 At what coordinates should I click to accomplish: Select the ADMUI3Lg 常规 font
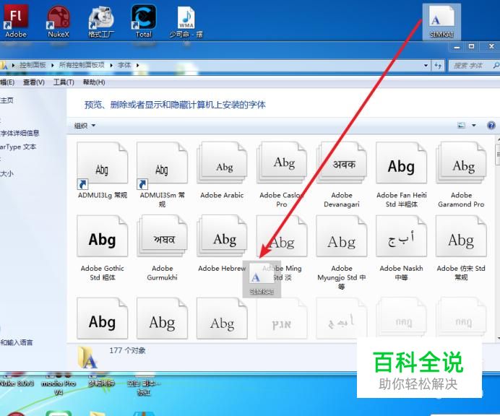[x=103, y=171]
